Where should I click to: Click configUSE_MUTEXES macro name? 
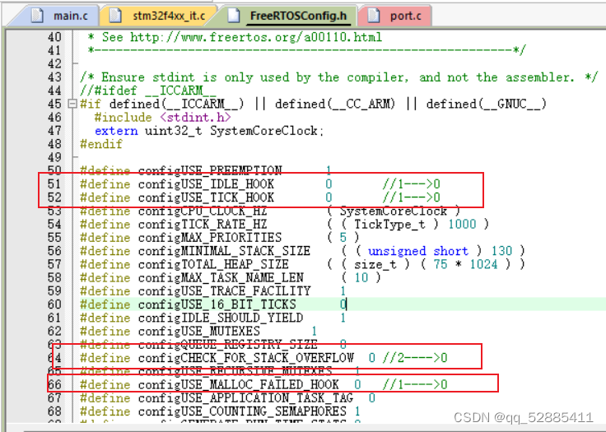pyautogui.click(x=199, y=331)
